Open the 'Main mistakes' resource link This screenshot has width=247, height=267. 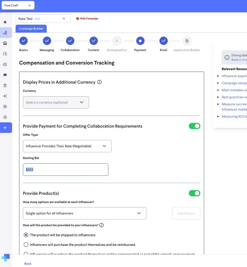tap(234, 90)
